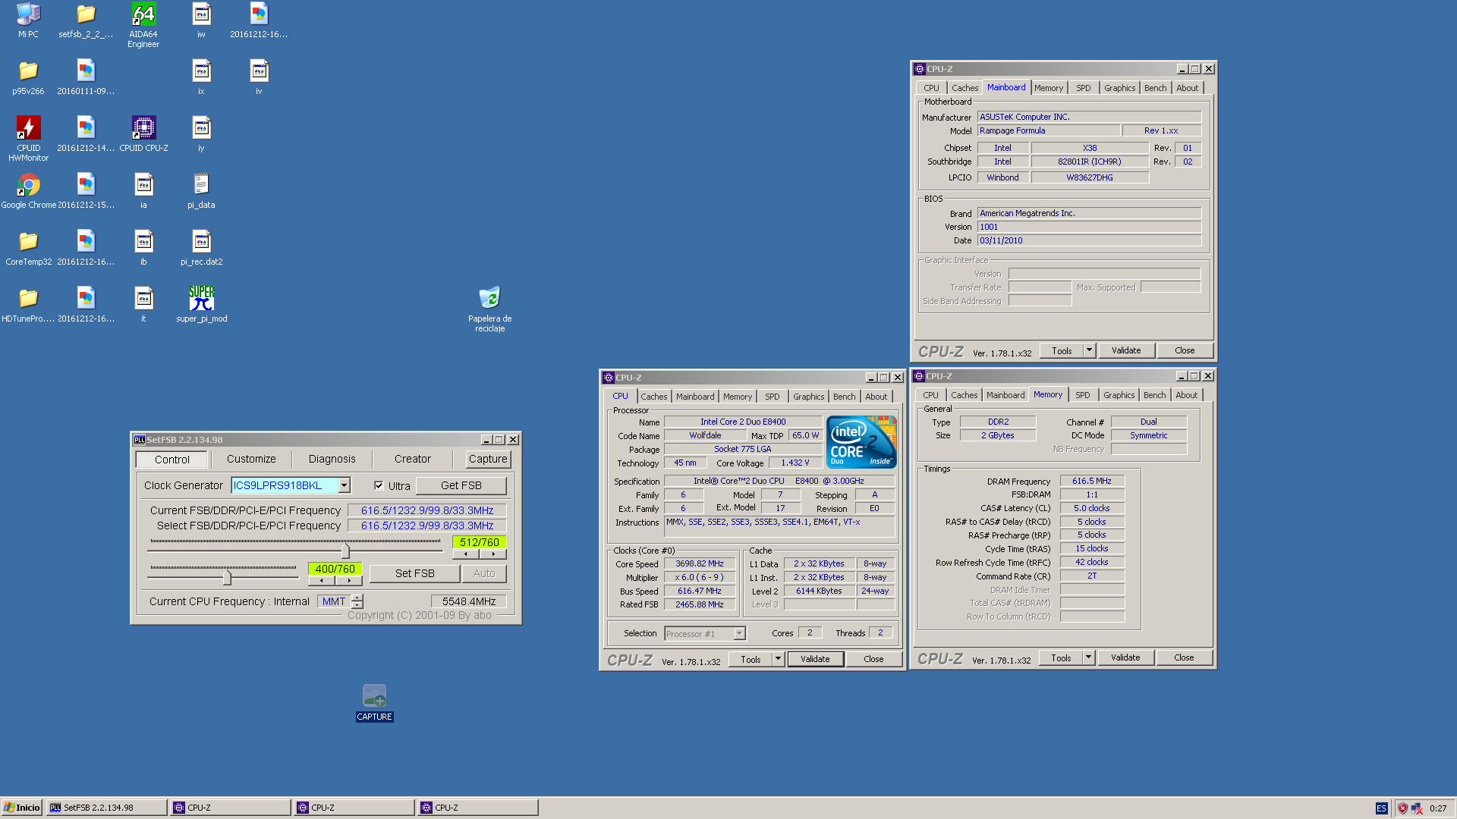This screenshot has height=819, width=1457.
Task: Open the CoreTemp32 folder icon
Action: 28,248
